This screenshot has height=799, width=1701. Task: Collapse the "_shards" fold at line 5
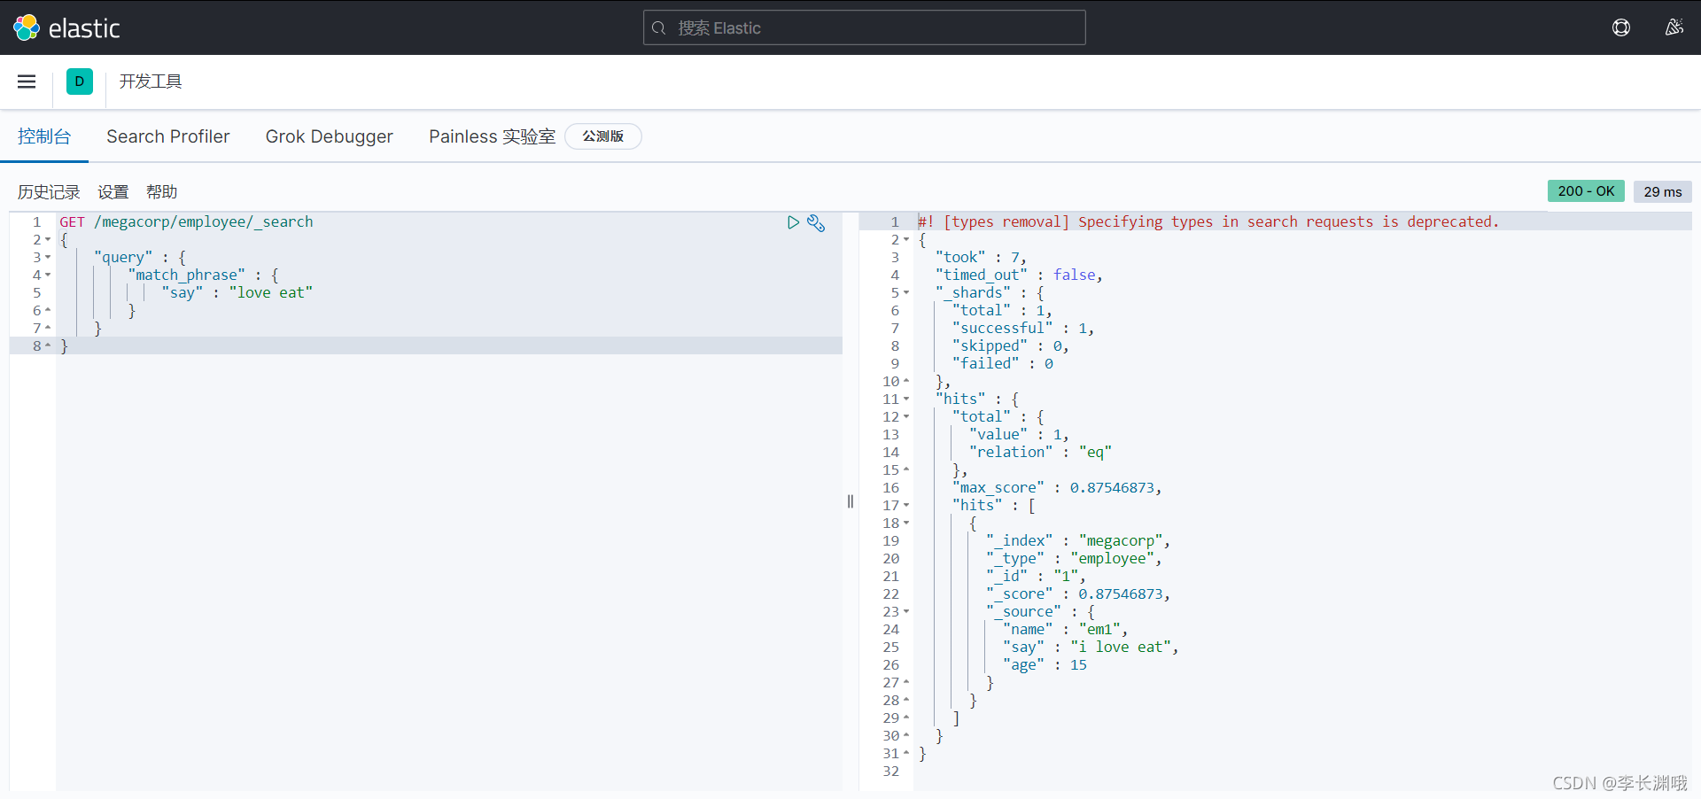(906, 293)
